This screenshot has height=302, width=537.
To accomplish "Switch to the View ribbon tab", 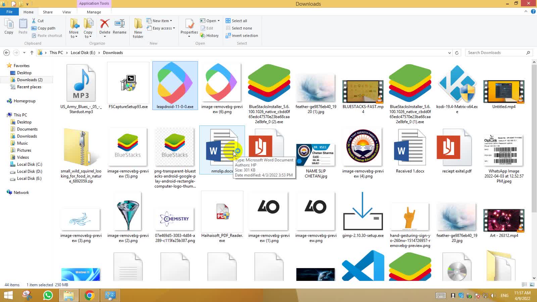I will (66, 12).
